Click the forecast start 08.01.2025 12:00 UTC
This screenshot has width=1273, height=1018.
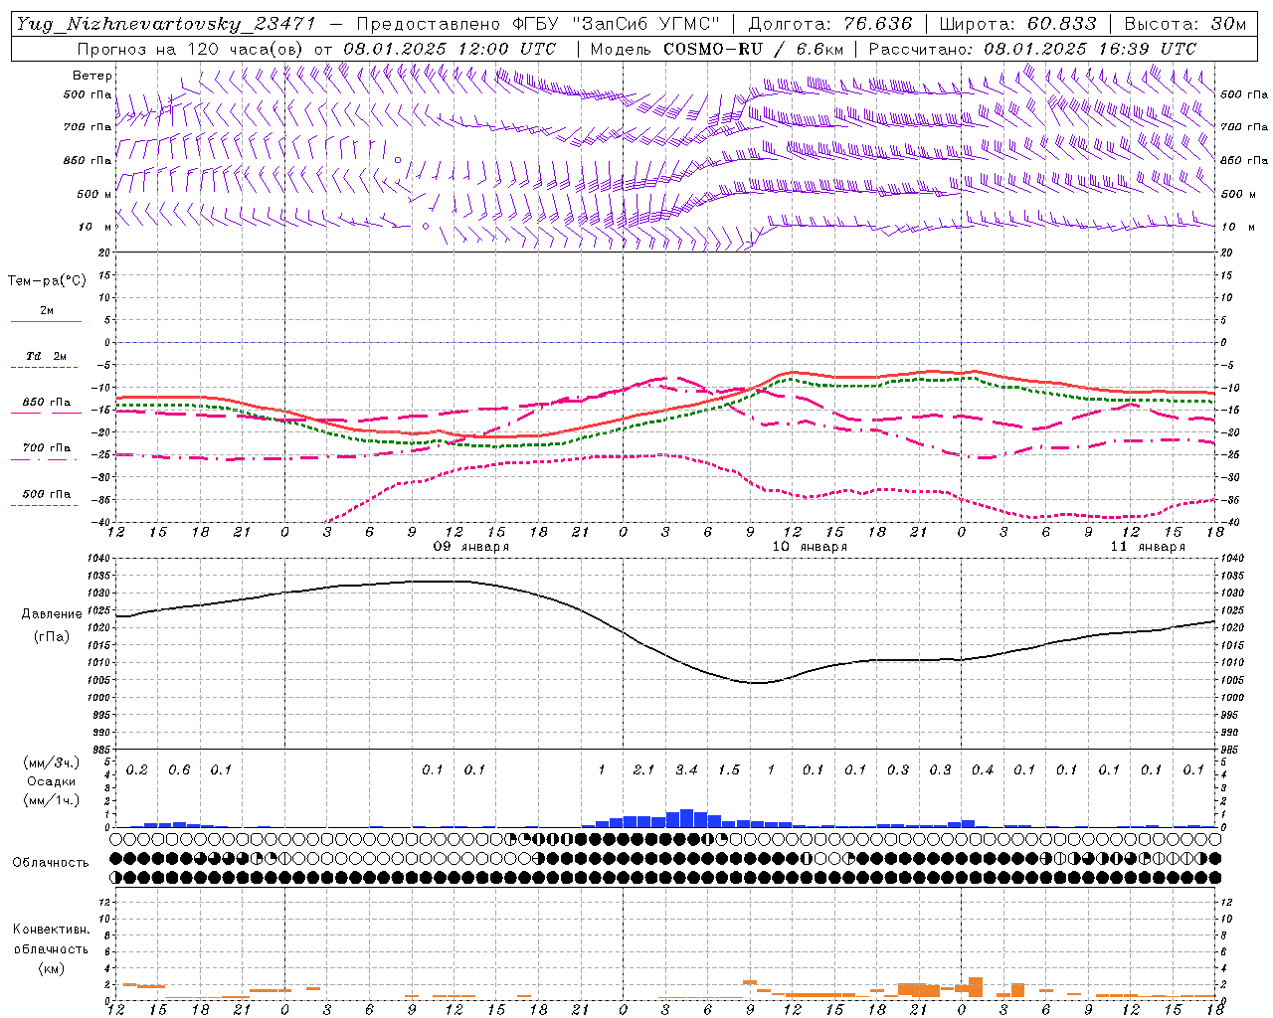(449, 49)
